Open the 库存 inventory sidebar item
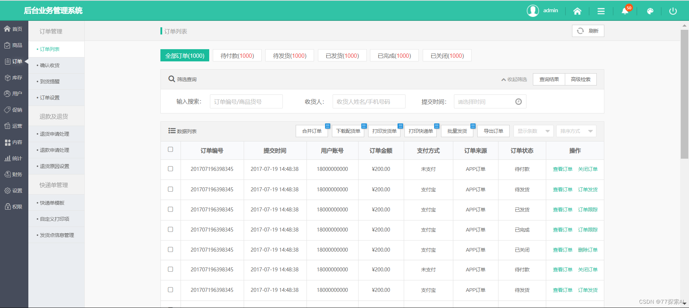The width and height of the screenshot is (689, 308). coord(14,78)
